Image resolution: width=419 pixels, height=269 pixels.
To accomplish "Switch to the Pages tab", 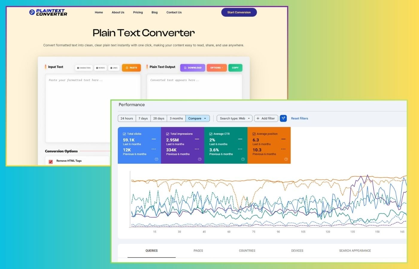I will (x=198, y=251).
